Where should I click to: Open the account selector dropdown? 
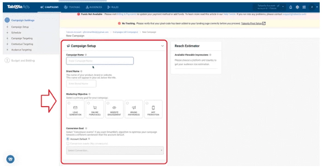[269, 7]
